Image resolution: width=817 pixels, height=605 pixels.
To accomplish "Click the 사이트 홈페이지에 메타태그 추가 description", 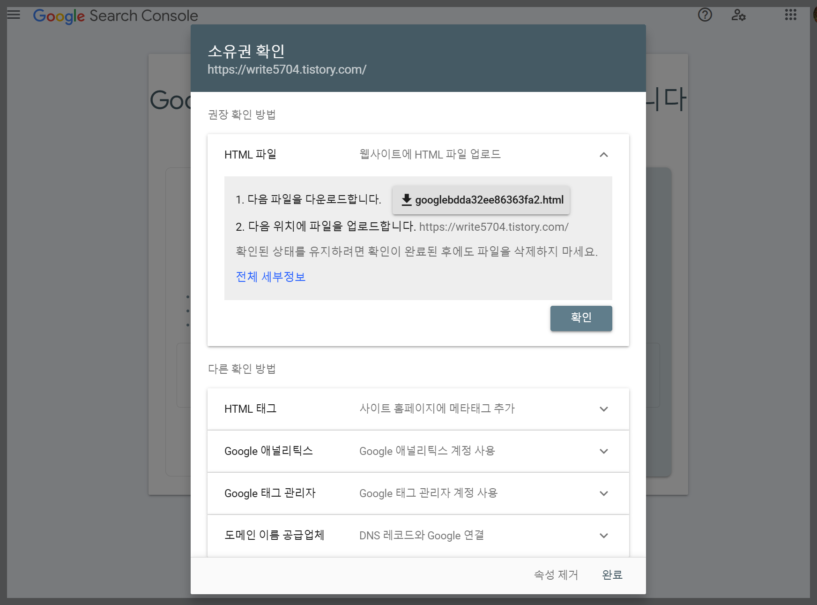I will click(x=437, y=408).
